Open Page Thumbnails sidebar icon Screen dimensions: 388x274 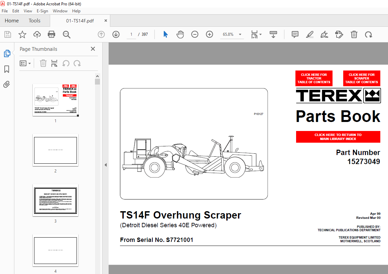tap(7, 53)
